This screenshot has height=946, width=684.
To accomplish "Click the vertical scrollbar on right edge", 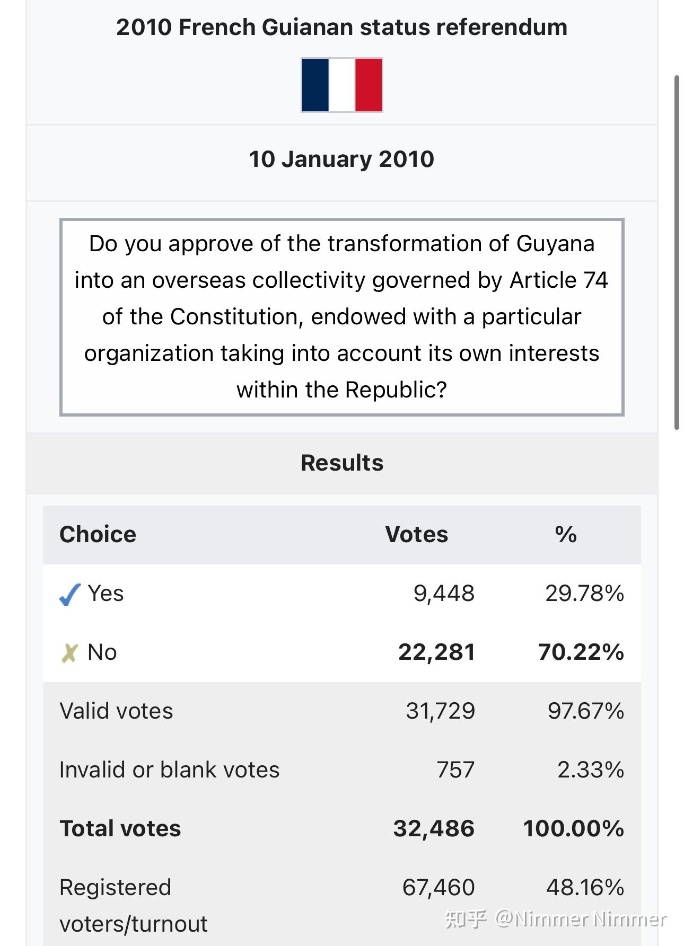I will [677, 252].
